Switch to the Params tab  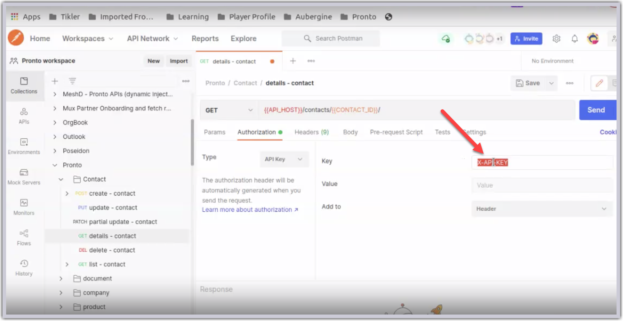tap(215, 132)
